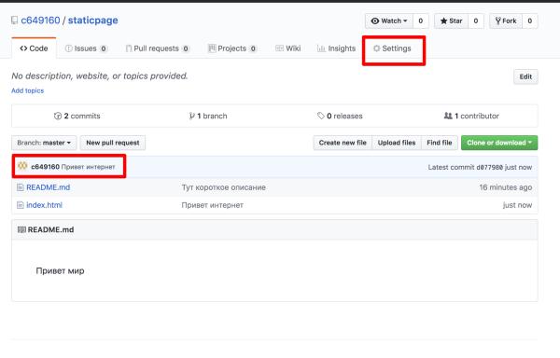The height and width of the screenshot is (358, 560).
Task: Click the README.md header book icon
Action: pos(21,229)
